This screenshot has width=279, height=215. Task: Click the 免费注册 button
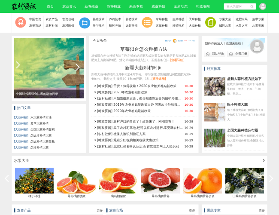coord(238,54)
